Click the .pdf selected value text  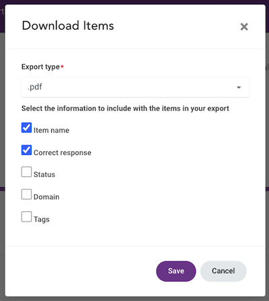click(x=35, y=87)
